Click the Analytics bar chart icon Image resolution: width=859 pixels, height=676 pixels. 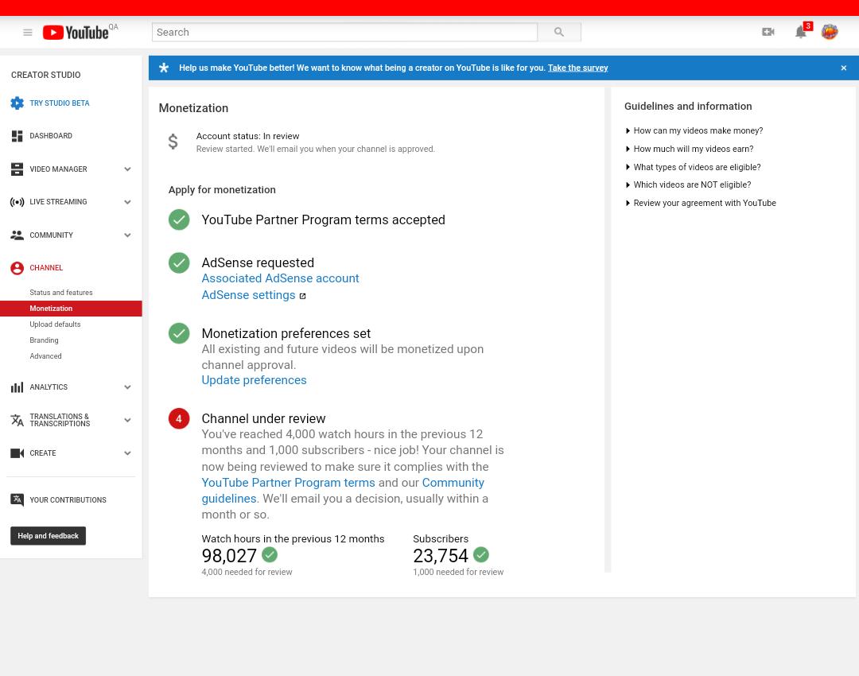click(x=17, y=387)
